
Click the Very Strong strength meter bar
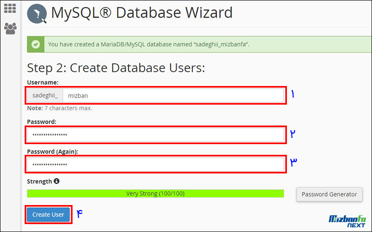[x=155, y=193]
